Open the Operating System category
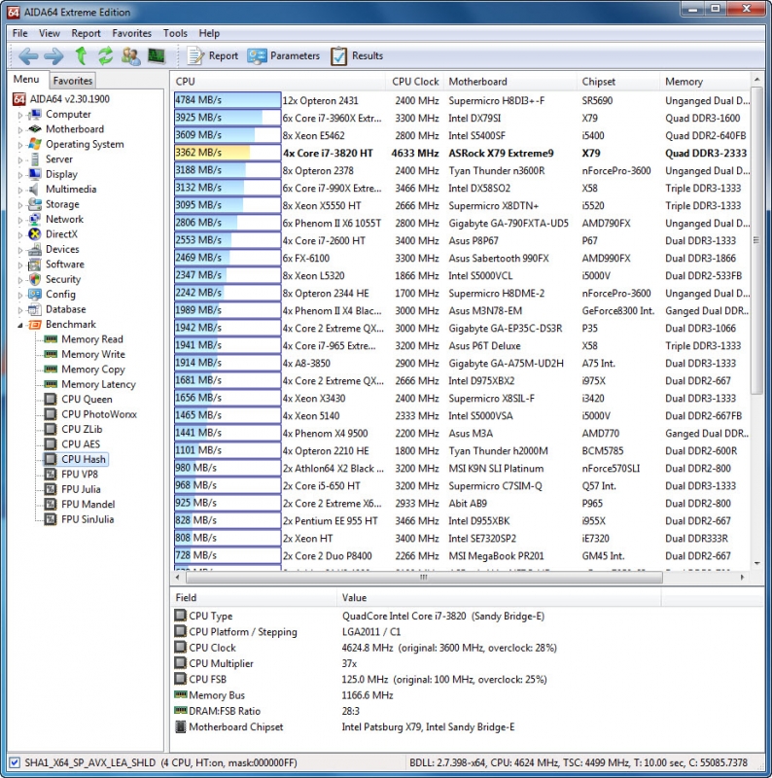772x778 pixels. [x=85, y=144]
